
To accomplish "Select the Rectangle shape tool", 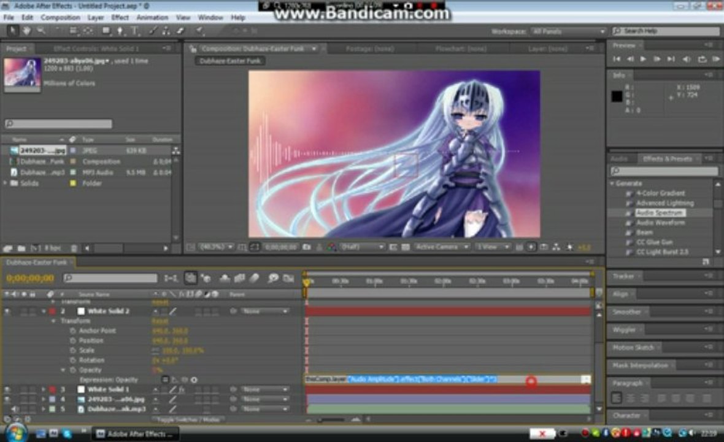I will [106, 31].
